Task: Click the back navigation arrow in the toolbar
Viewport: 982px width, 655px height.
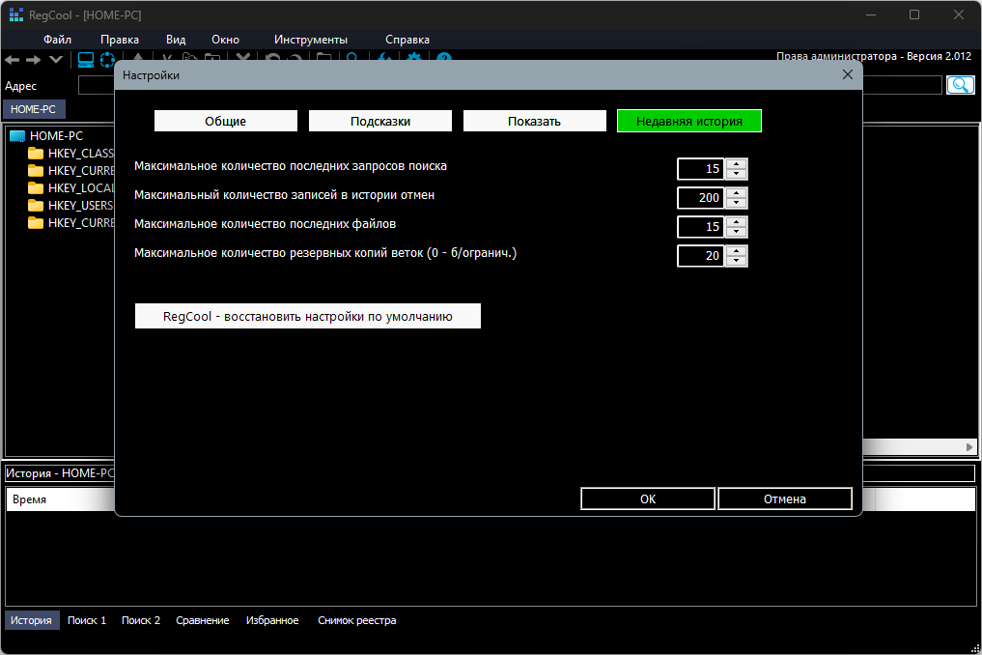Action: pos(12,60)
